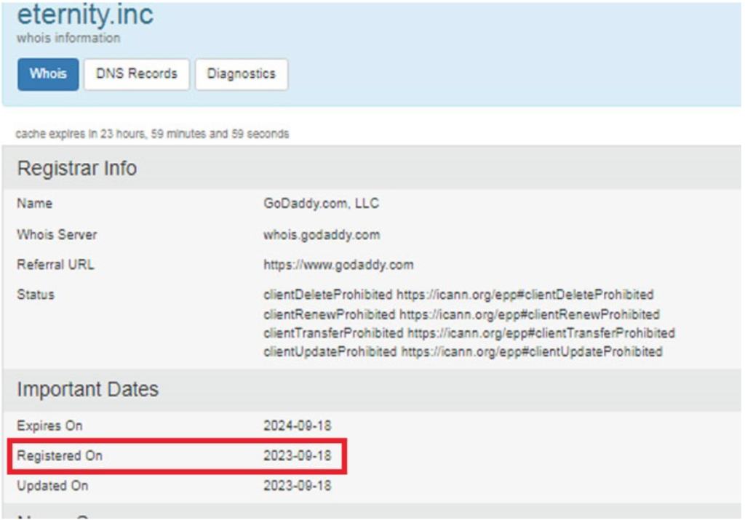Click the Referral URL label

click(x=55, y=265)
